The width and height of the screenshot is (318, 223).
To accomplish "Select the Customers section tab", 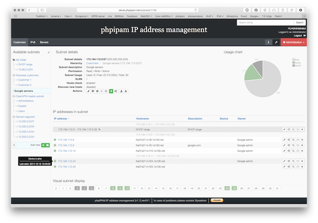I will (19, 42).
